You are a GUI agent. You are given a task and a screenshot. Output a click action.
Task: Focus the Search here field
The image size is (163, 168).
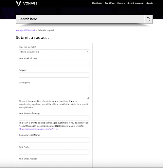80,19
